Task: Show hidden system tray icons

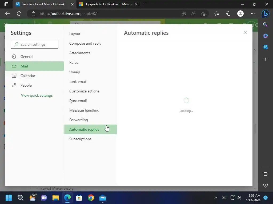Action: click(x=215, y=198)
